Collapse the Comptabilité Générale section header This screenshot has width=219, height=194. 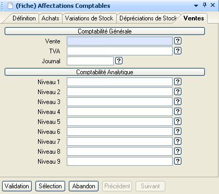pos(105,31)
